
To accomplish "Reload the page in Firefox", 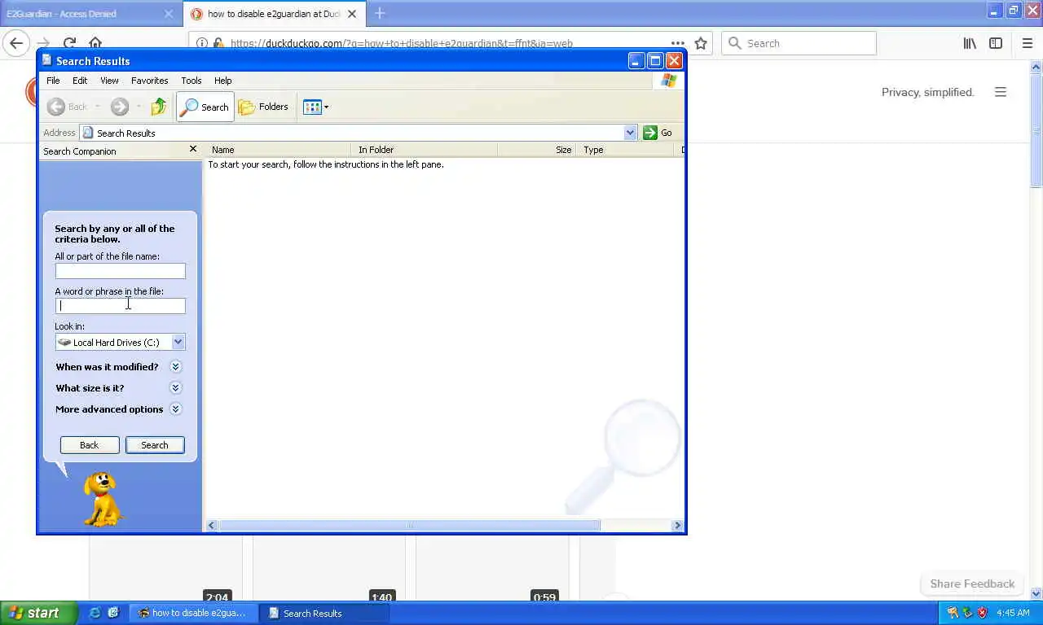I will [x=69, y=43].
